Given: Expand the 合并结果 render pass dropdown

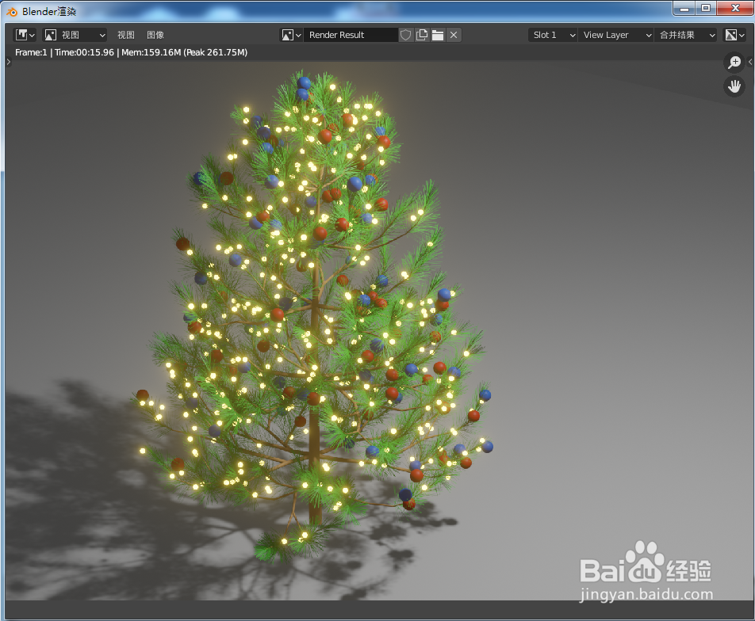Looking at the screenshot, I should pos(686,34).
